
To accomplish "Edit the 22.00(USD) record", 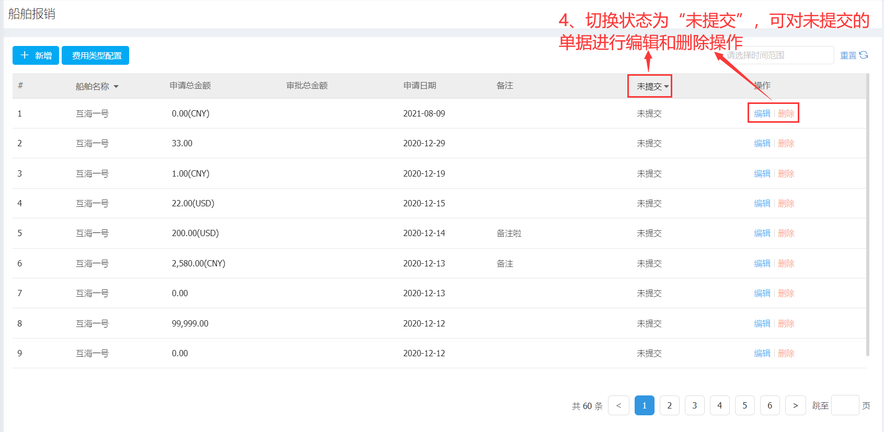I will [x=762, y=203].
